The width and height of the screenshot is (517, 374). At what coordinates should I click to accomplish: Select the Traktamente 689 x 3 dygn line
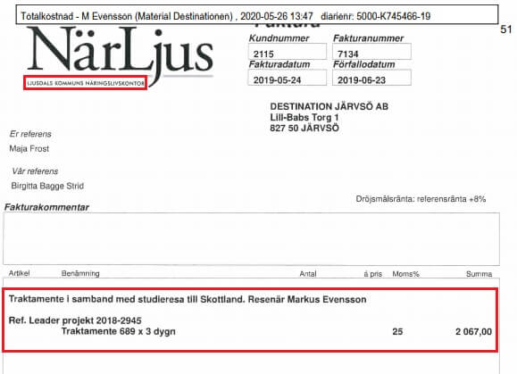(x=119, y=331)
